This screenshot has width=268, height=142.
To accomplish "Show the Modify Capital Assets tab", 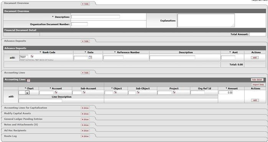I will click(85, 114).
